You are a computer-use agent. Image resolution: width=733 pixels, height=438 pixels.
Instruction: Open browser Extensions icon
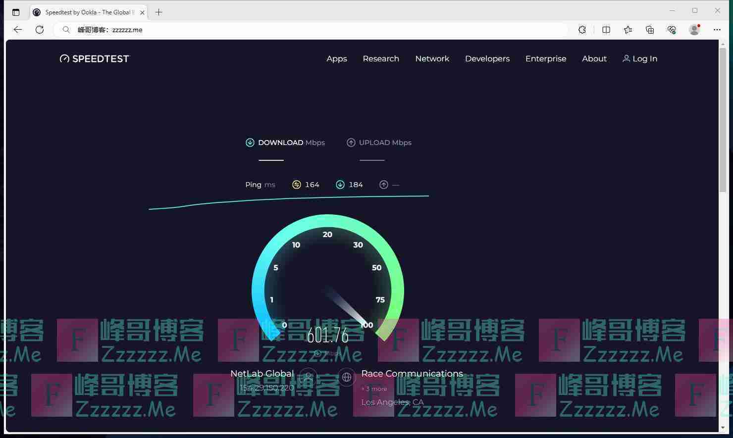point(582,30)
